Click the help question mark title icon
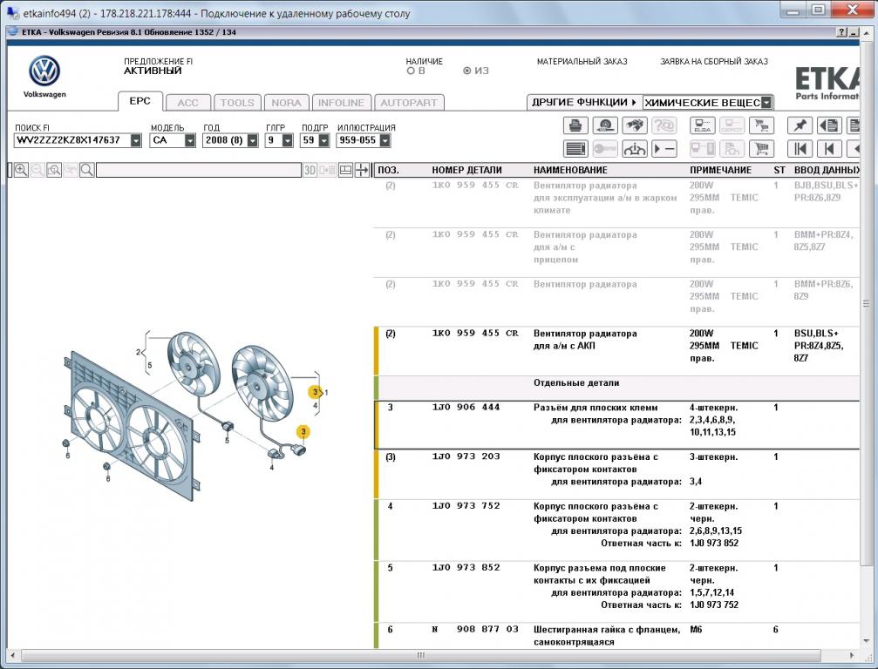This screenshot has width=878, height=669. tap(842, 32)
